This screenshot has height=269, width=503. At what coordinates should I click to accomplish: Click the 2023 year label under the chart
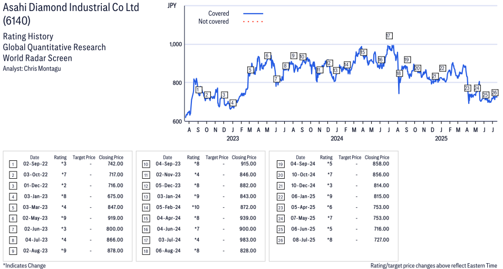point(233,138)
